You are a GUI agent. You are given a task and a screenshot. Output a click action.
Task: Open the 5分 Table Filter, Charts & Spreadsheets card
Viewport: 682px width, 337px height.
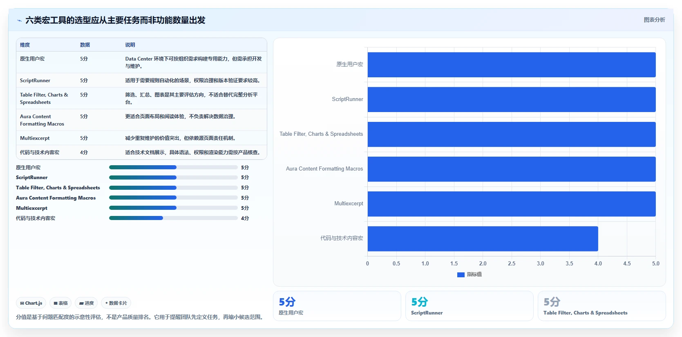(x=602, y=306)
